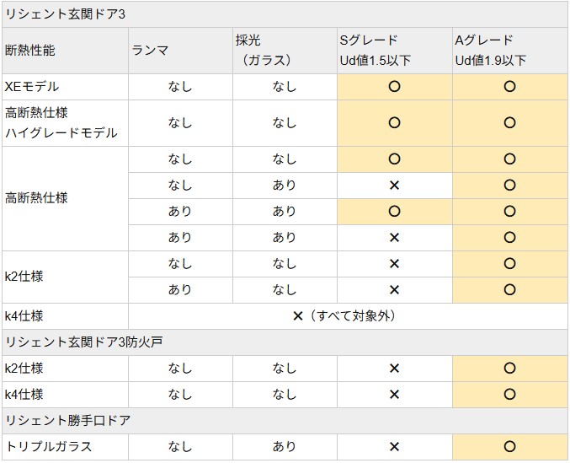The width and height of the screenshot is (570, 463).
Task: Click S grade circle for ハイグレードモデル
Action: 394,122
